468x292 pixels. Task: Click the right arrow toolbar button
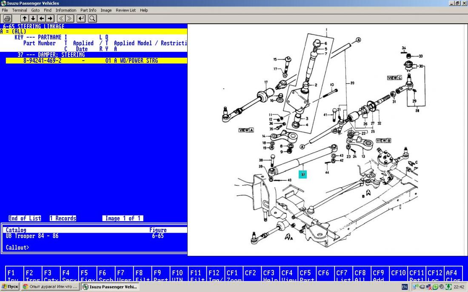[50, 18]
